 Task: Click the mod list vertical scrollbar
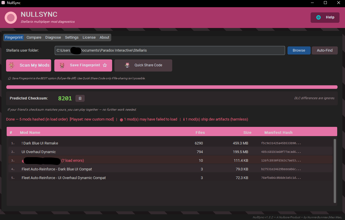(335, 171)
